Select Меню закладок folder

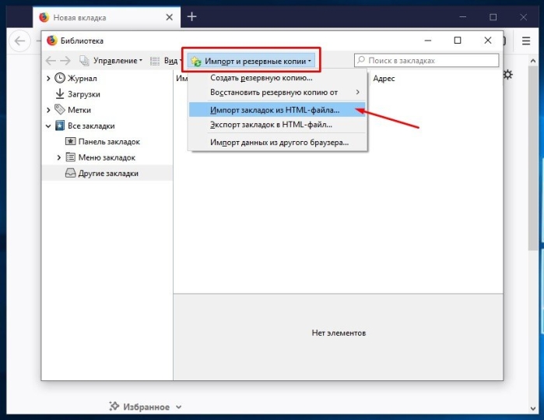(107, 157)
